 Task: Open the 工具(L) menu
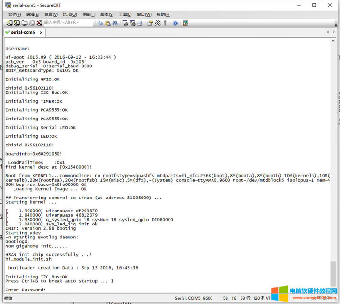[125, 14]
